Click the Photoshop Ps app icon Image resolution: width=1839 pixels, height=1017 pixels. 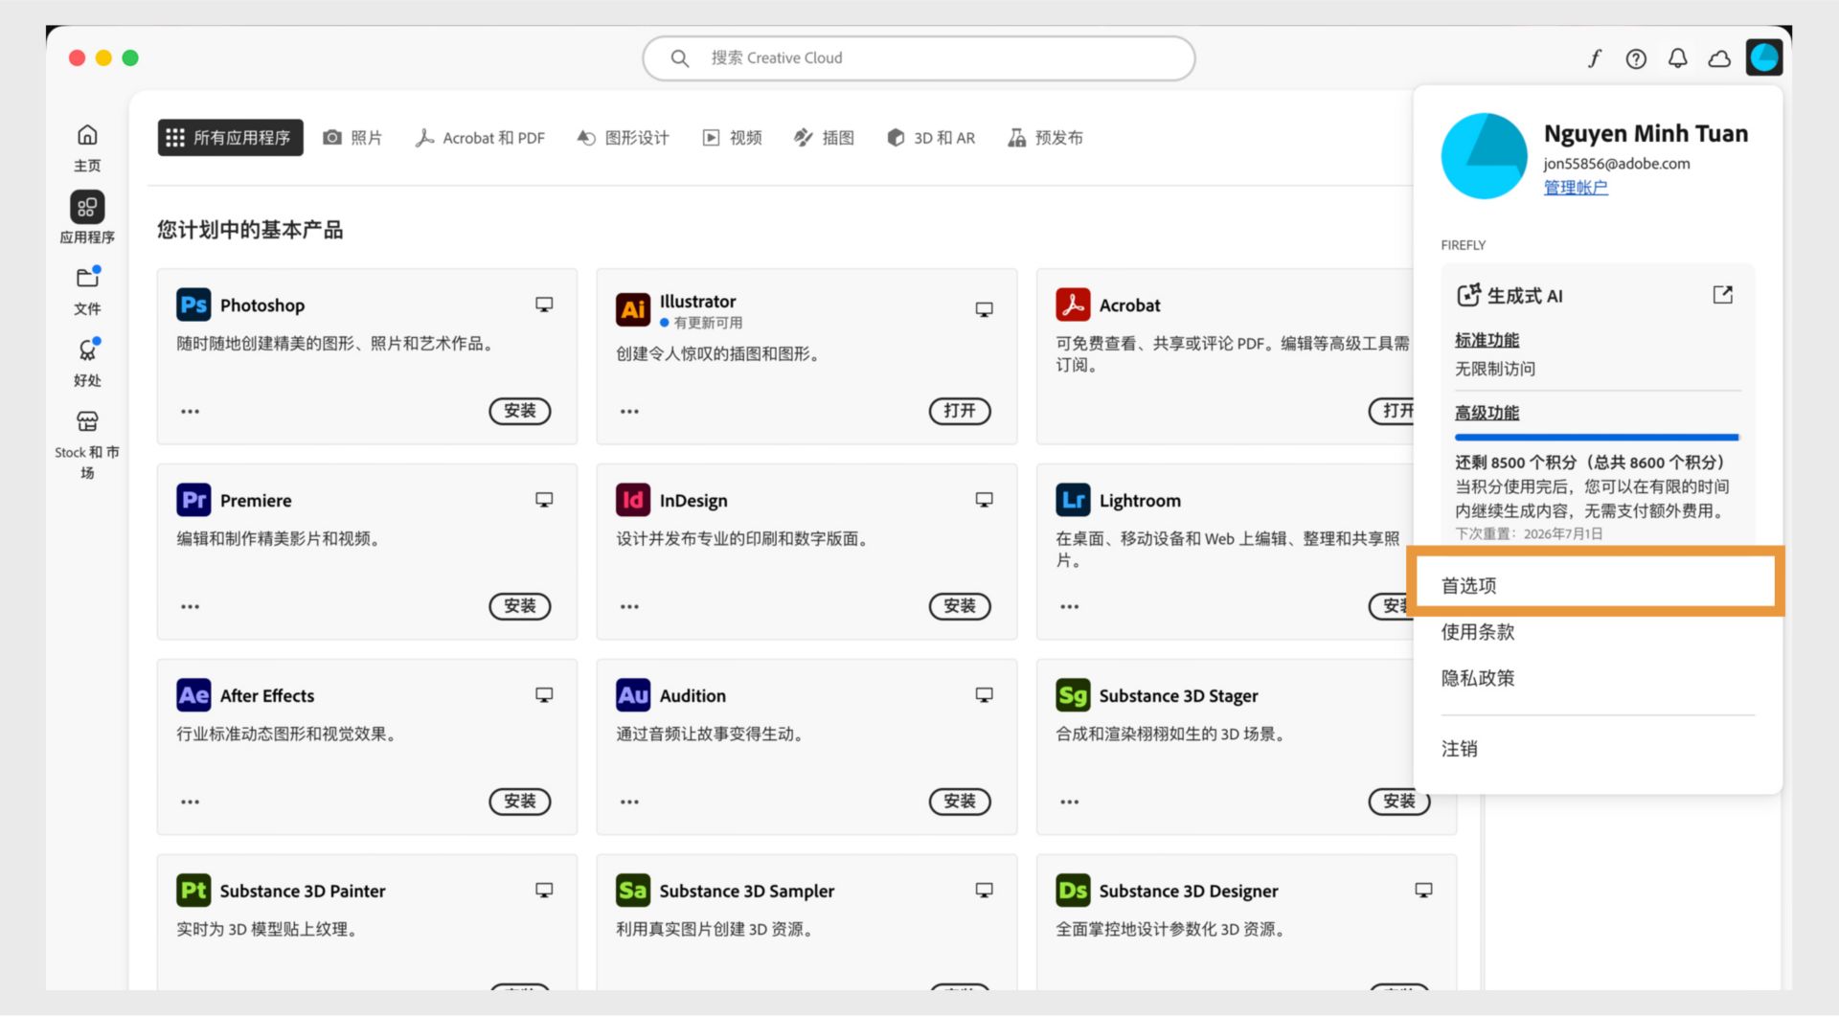(193, 305)
